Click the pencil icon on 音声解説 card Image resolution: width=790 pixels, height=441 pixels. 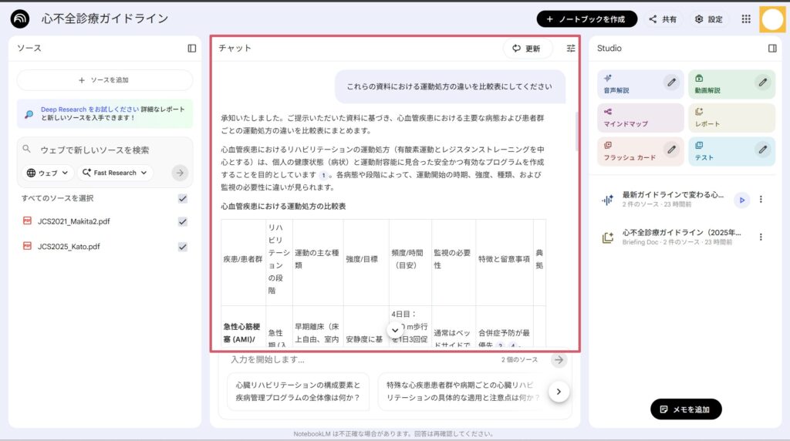[x=671, y=82]
